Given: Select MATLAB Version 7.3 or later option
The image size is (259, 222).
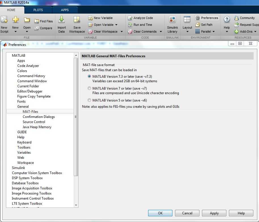Looking at the screenshot, I should [x=89, y=76].
